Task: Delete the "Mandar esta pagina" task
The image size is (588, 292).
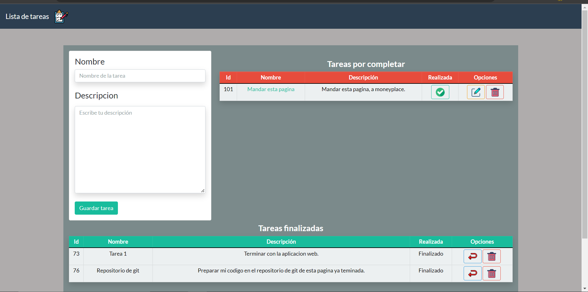Action: (495, 92)
